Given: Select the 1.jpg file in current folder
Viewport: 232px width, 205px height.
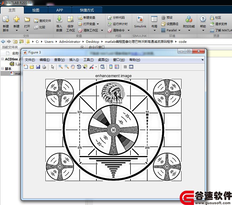Looking at the screenshot, I should [15, 64].
